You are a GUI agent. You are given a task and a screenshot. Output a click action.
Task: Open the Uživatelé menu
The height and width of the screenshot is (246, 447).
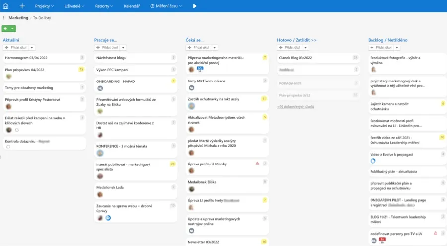click(74, 6)
